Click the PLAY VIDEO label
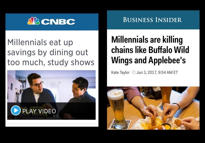Viewport: 205px width, 143px height. pyautogui.click(x=39, y=111)
